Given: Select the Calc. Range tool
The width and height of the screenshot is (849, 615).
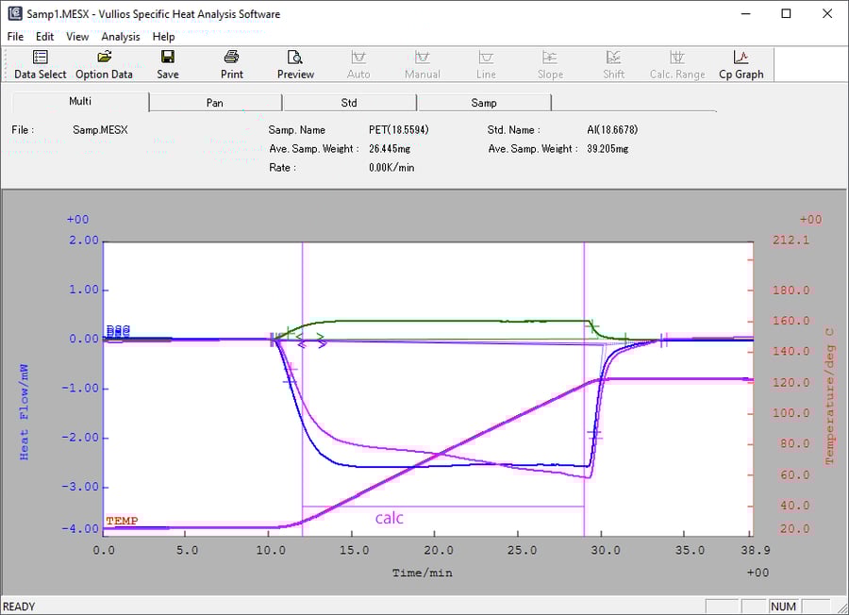Looking at the screenshot, I should [676, 64].
